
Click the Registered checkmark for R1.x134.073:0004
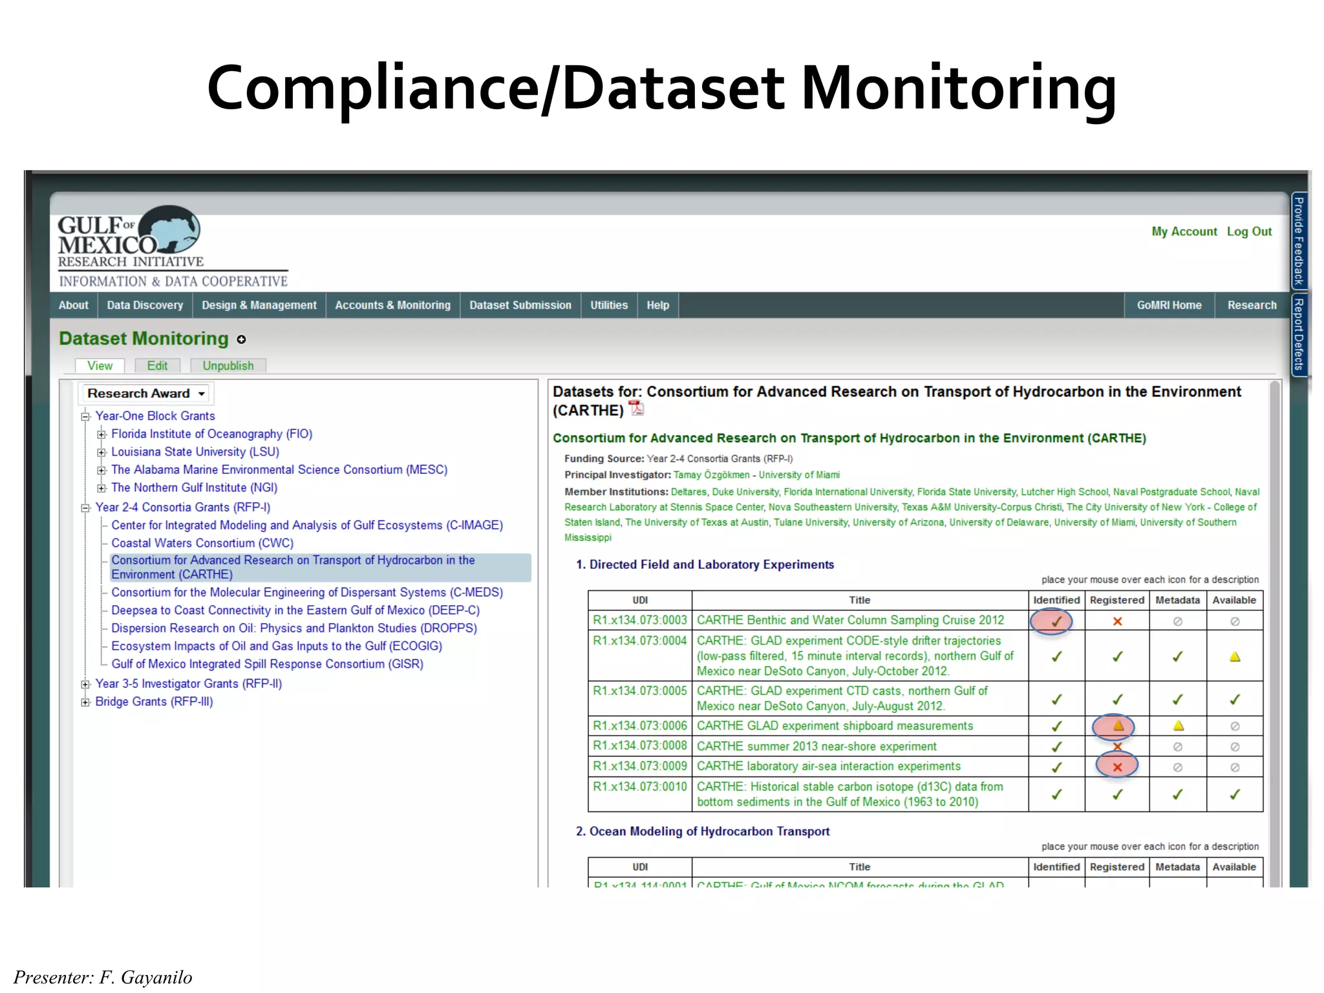pos(1117,657)
